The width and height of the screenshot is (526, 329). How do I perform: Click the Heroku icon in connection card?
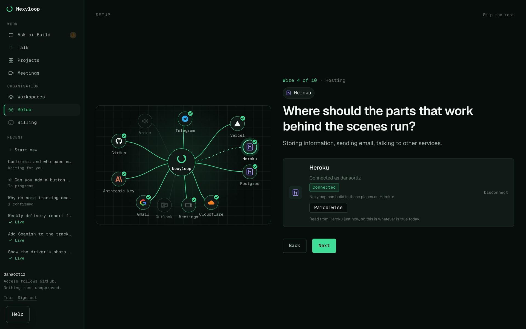[x=296, y=193]
